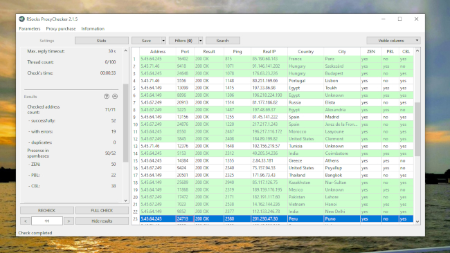This screenshot has width=450, height=253.
Task: Click the stats panel scrollbar thumb
Action: pos(125,123)
